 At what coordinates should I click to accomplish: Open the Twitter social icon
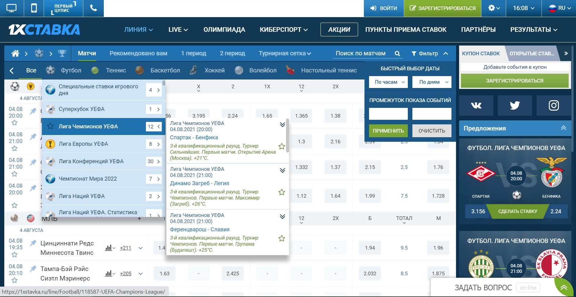point(515,105)
